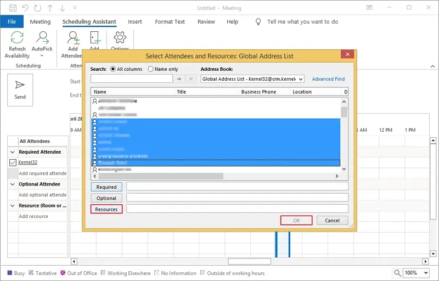Click schedule grid vertical scroll up arrow

[x=433, y=140]
